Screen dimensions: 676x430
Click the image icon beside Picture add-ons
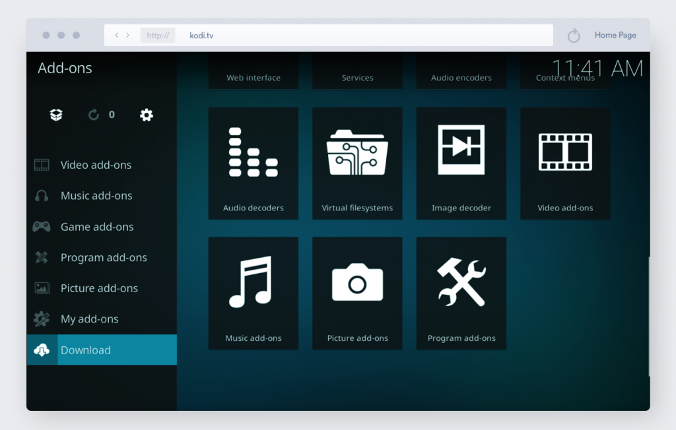pyautogui.click(x=42, y=288)
